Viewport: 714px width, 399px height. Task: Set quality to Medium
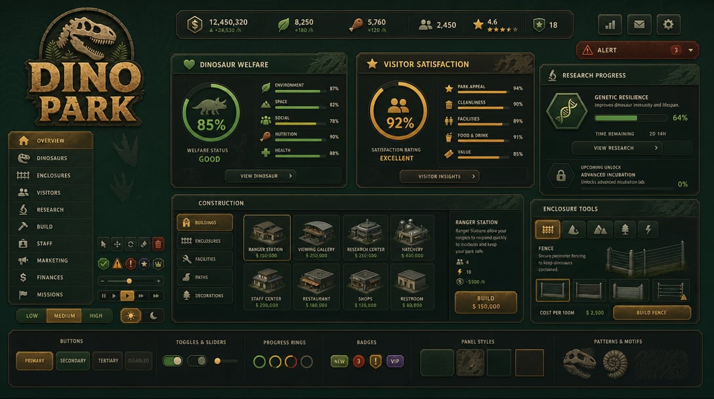64,316
